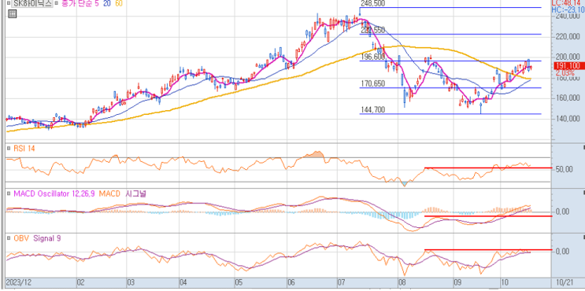Screen dimensions: 585x291
Task: Click the 144,700 Fibonacci level label
Action: (372, 109)
